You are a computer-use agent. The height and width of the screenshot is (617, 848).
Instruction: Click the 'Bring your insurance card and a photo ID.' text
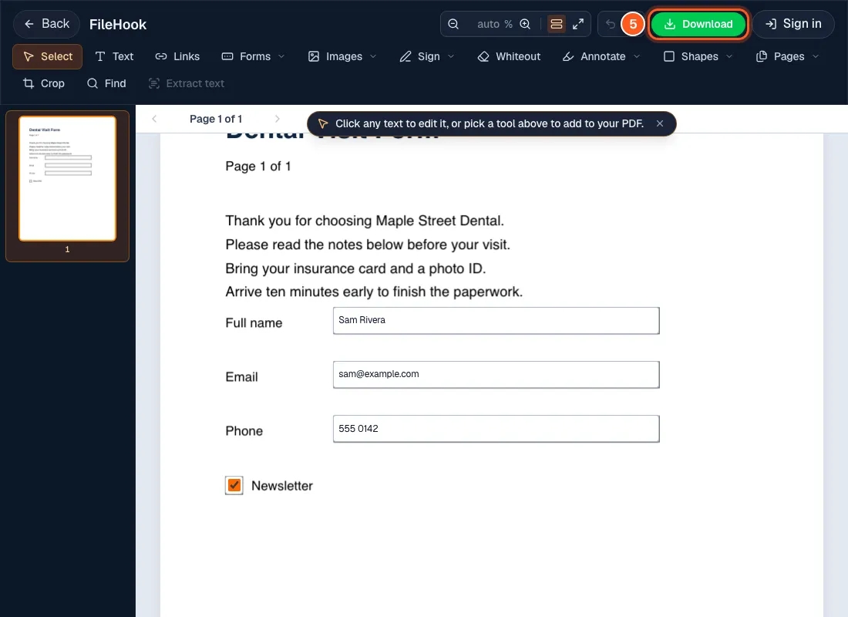coord(355,268)
